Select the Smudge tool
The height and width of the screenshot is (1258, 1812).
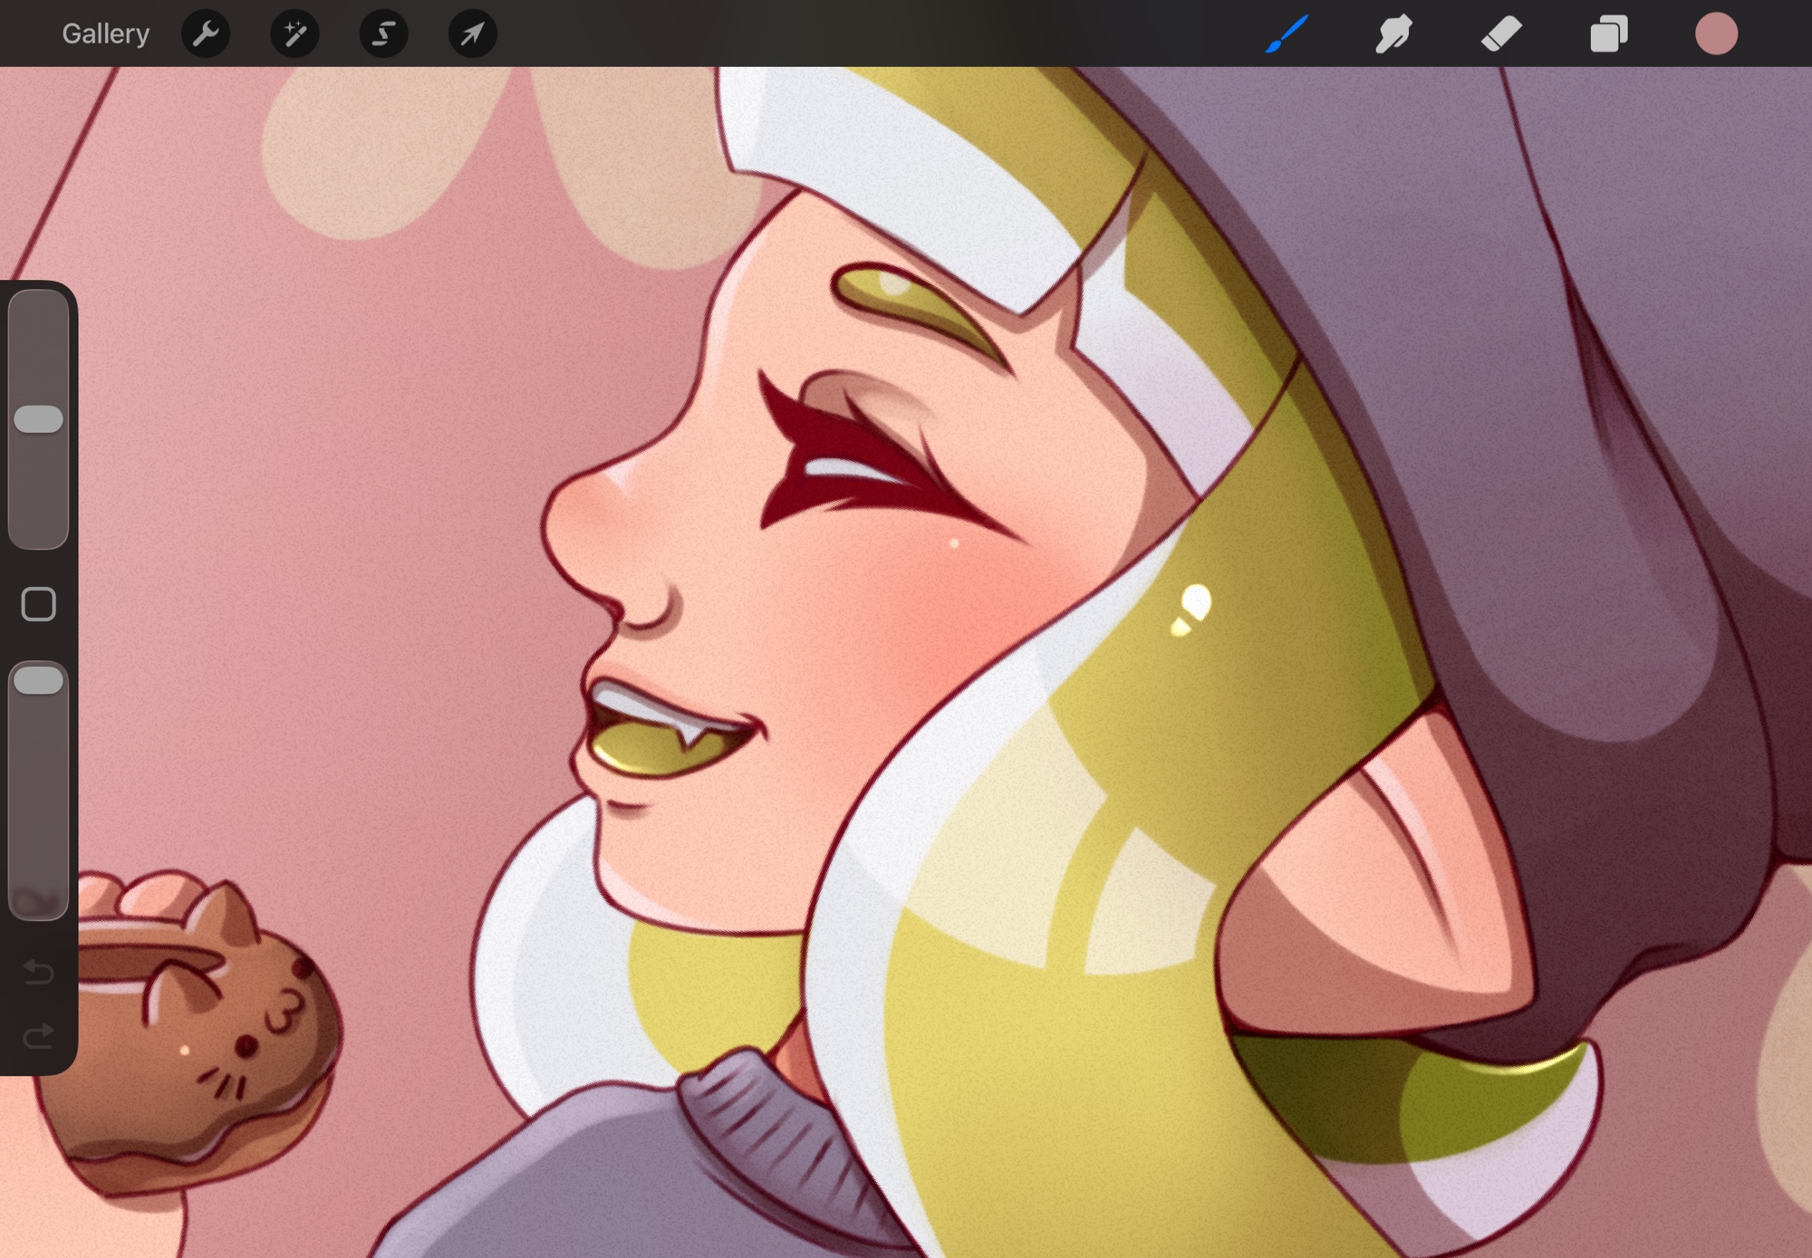point(1393,34)
